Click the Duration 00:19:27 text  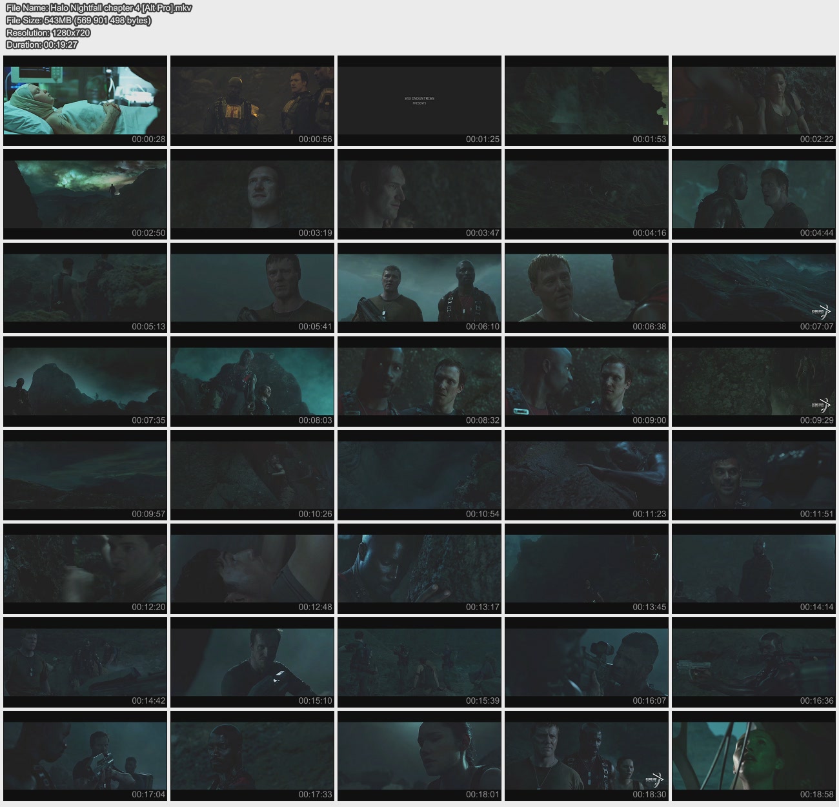pos(42,45)
